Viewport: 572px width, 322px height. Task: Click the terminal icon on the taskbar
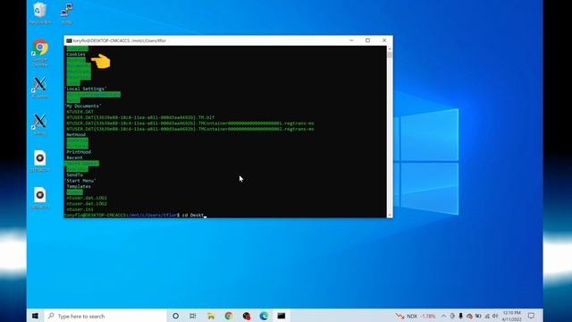click(x=282, y=316)
